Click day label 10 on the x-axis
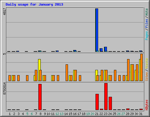The height and width of the screenshot is (117, 150). [48, 114]
